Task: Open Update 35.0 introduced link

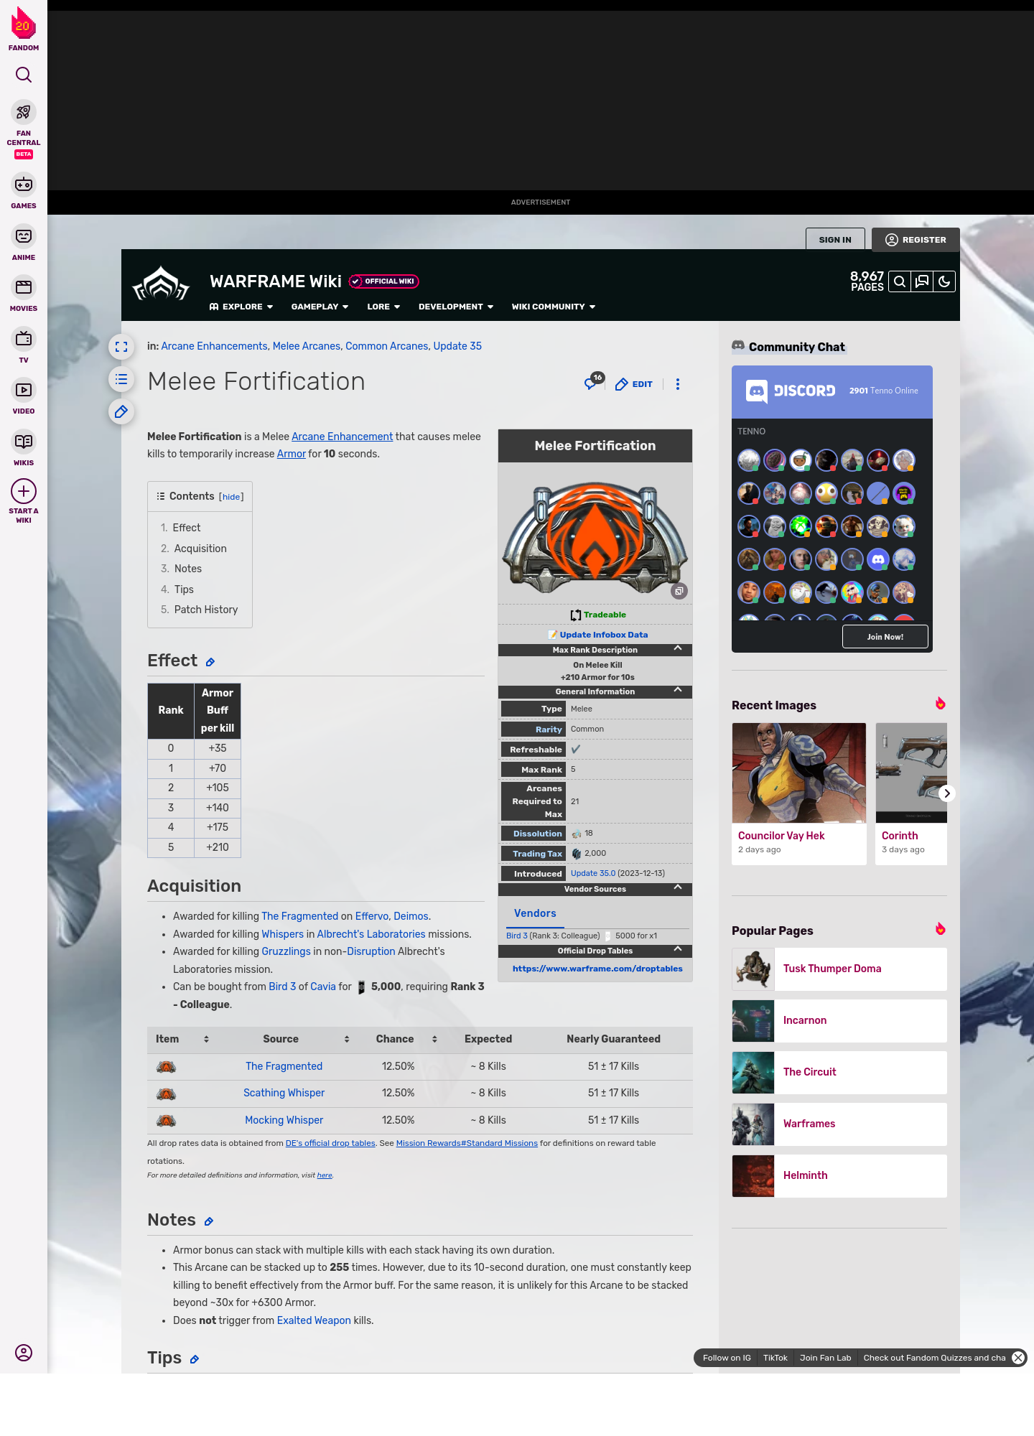Action: pyautogui.click(x=592, y=873)
